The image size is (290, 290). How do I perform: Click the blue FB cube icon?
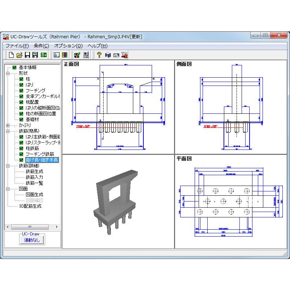108,55
